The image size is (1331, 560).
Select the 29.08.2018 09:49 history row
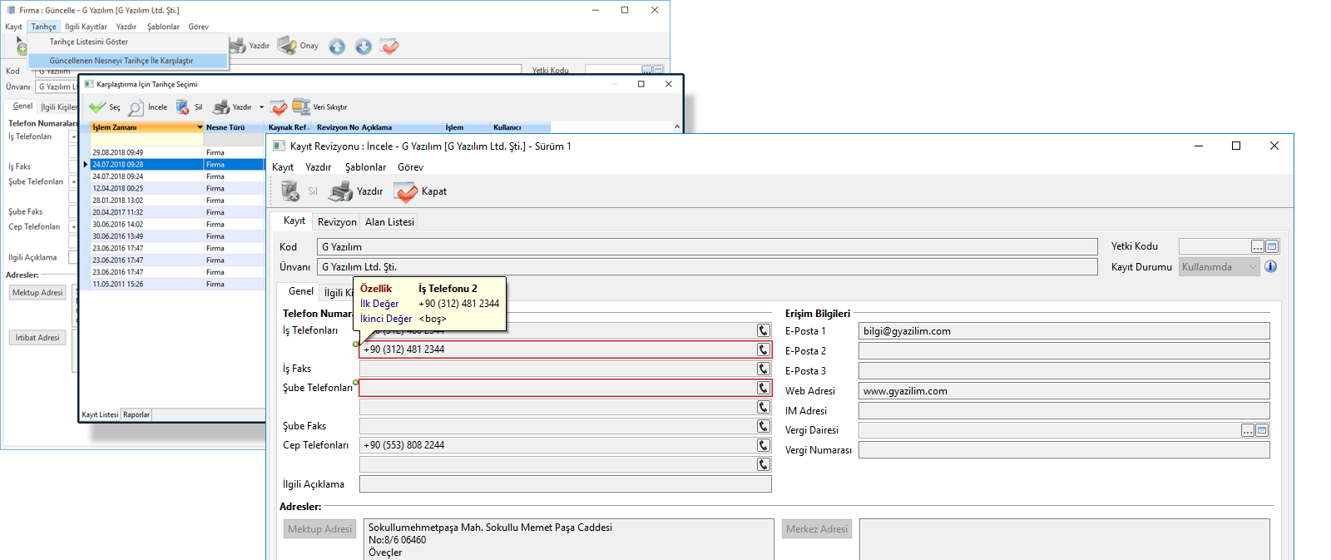[x=118, y=152]
